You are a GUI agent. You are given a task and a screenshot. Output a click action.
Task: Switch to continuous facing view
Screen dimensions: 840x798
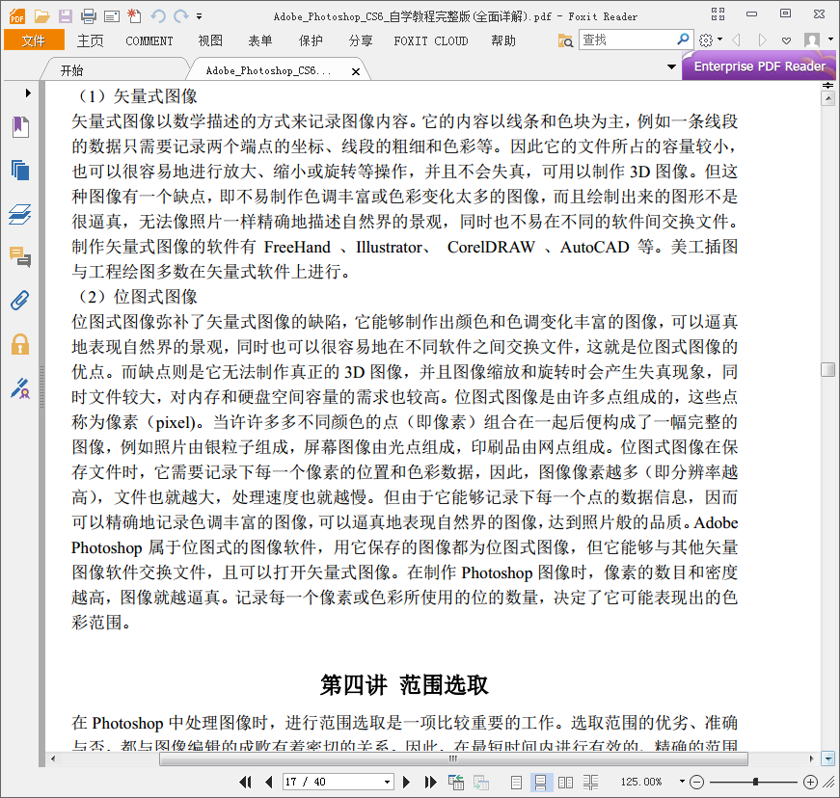point(590,783)
